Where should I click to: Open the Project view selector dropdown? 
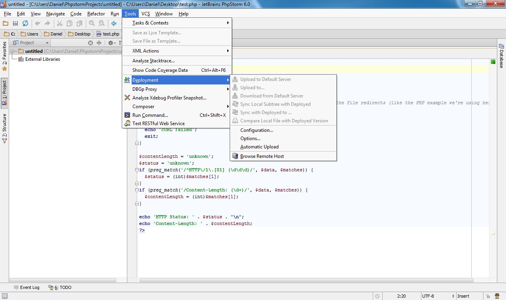pyautogui.click(x=31, y=43)
